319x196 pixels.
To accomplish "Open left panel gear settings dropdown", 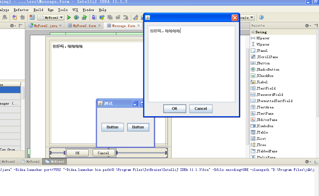I will tap(13, 26).
